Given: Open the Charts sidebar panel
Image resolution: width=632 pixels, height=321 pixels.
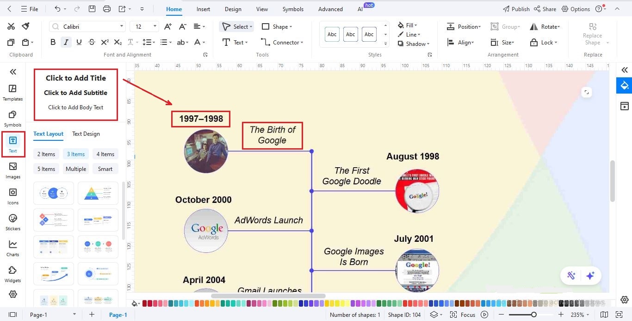Looking at the screenshot, I should (12, 248).
